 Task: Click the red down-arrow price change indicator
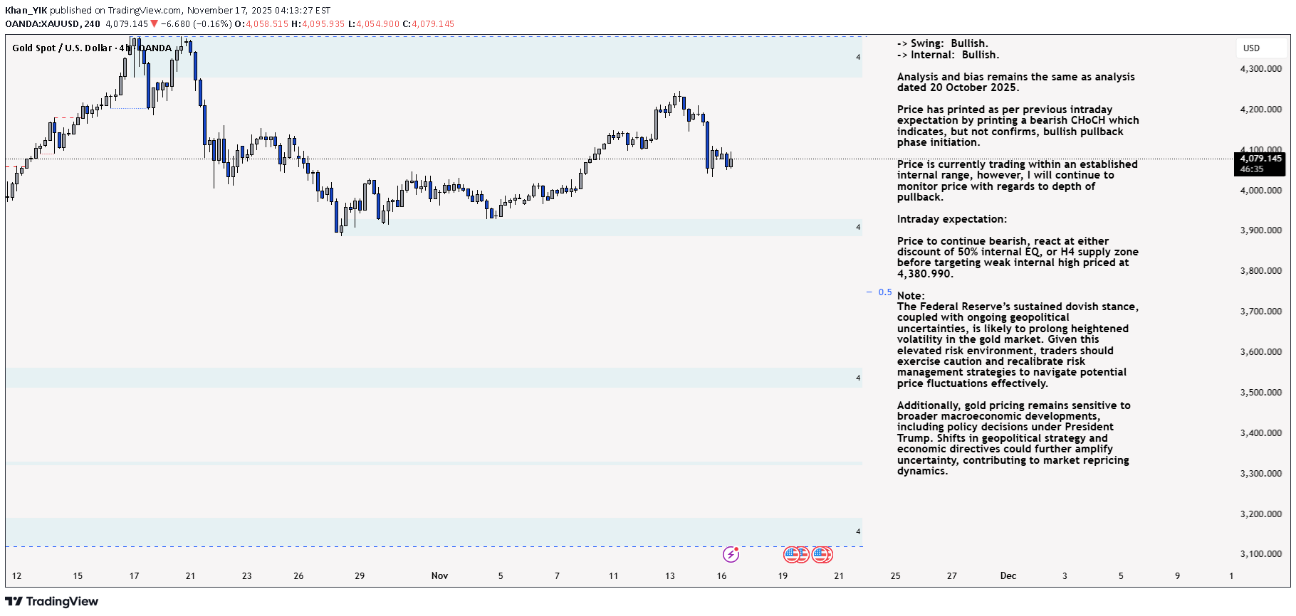click(x=154, y=24)
